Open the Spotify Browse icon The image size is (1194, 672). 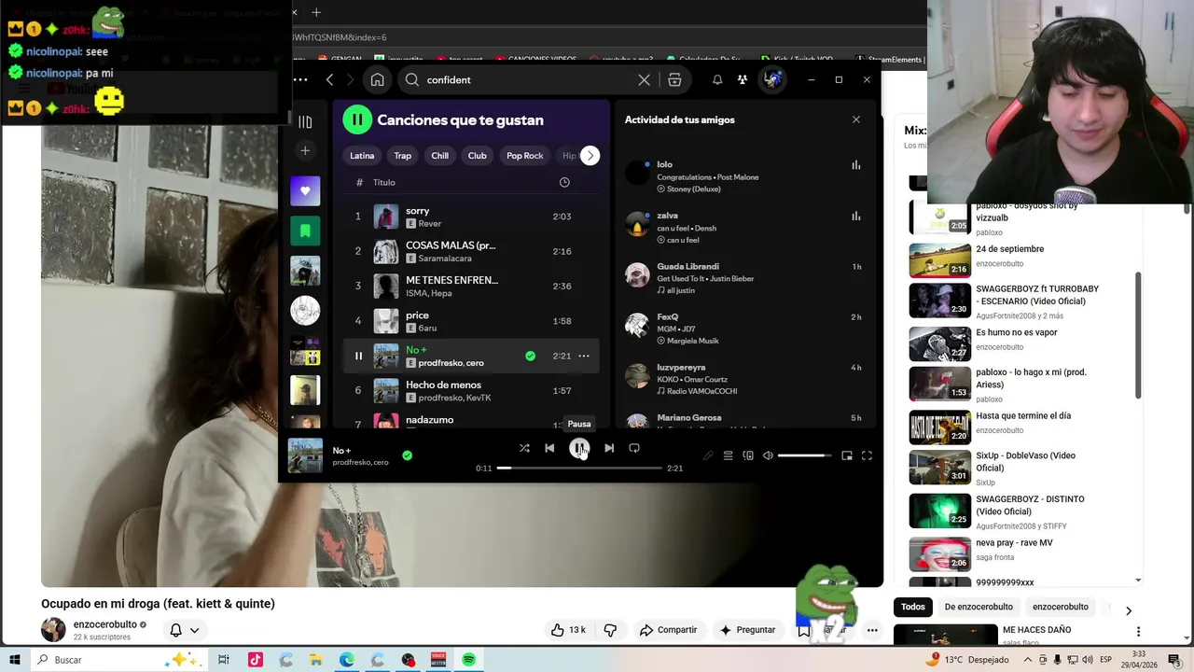(x=674, y=80)
